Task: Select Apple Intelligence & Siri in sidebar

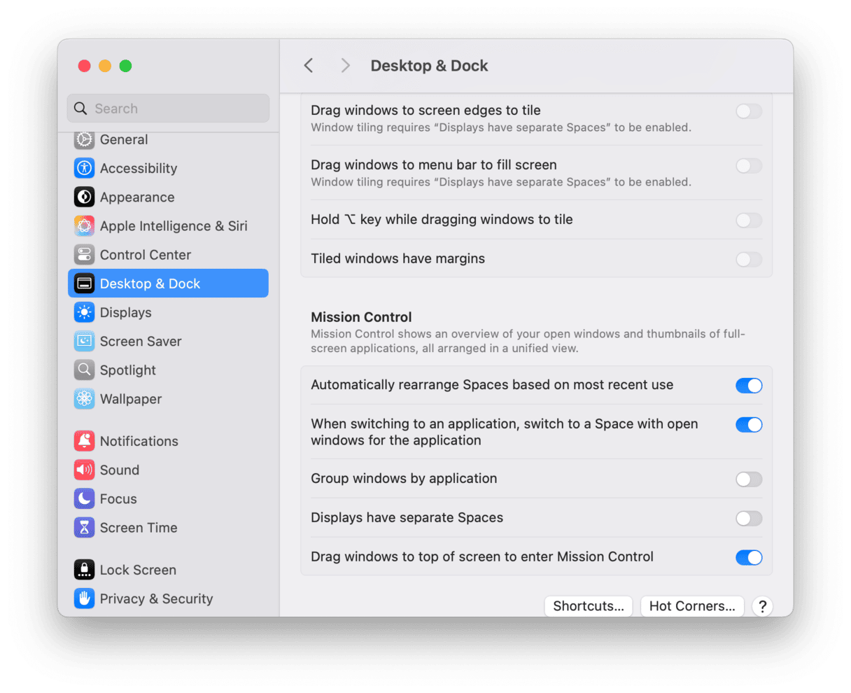Action: coord(168,225)
